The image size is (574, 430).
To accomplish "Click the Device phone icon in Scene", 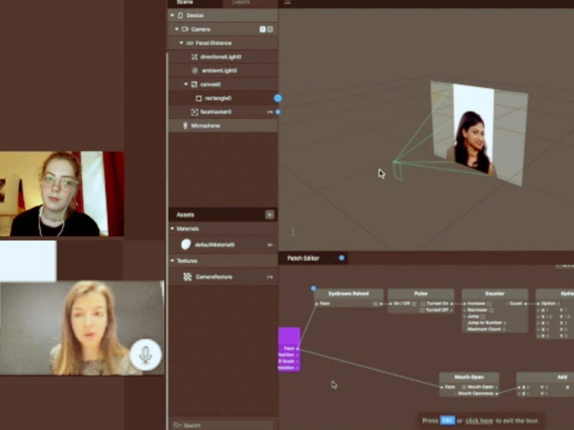I will [x=181, y=16].
